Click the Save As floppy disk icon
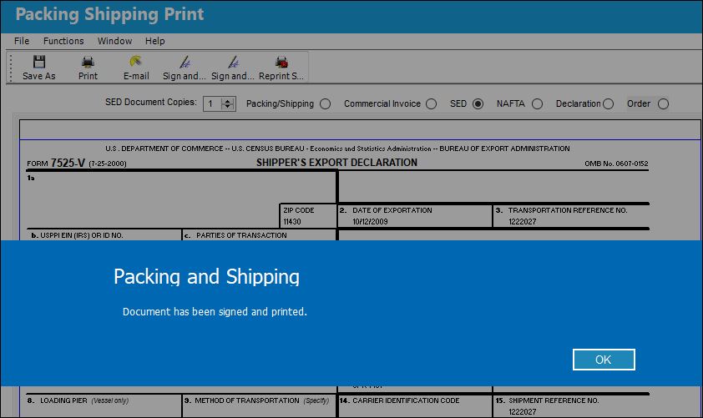703x418 pixels. (39, 62)
